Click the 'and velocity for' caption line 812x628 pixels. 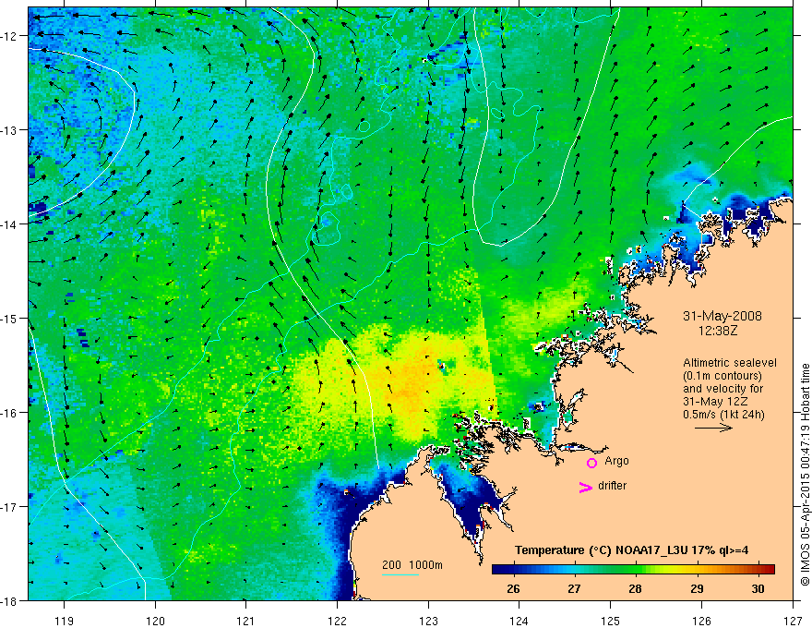point(722,389)
